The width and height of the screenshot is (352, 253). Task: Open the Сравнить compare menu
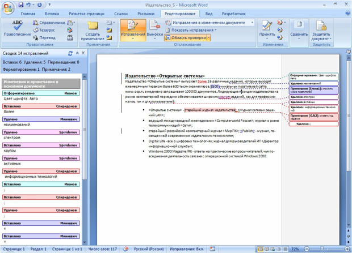coord(299,30)
